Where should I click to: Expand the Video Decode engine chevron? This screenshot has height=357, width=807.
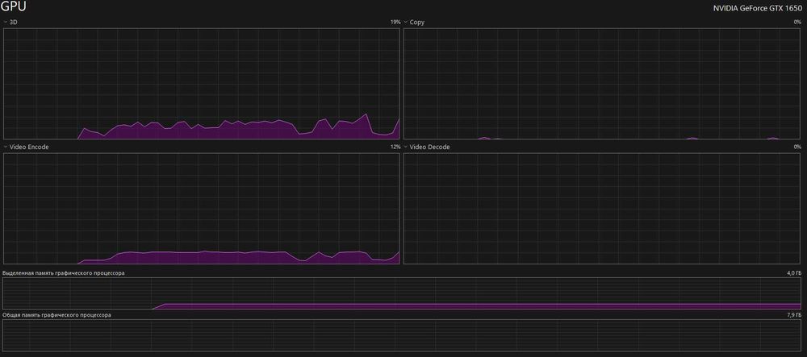point(406,147)
